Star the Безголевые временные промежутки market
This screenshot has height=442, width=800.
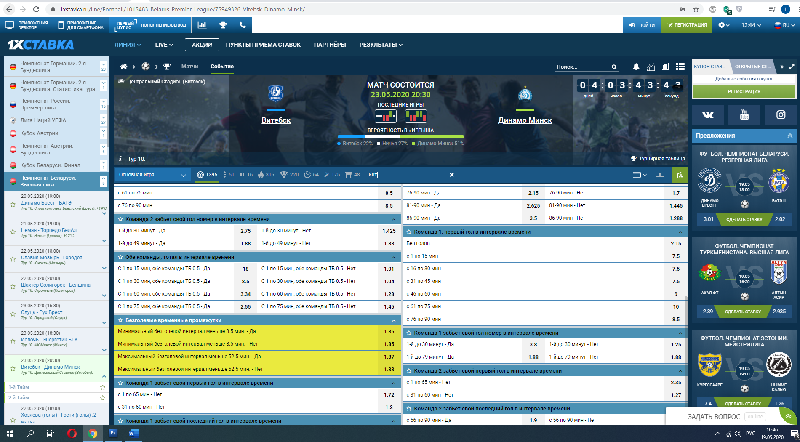click(120, 320)
